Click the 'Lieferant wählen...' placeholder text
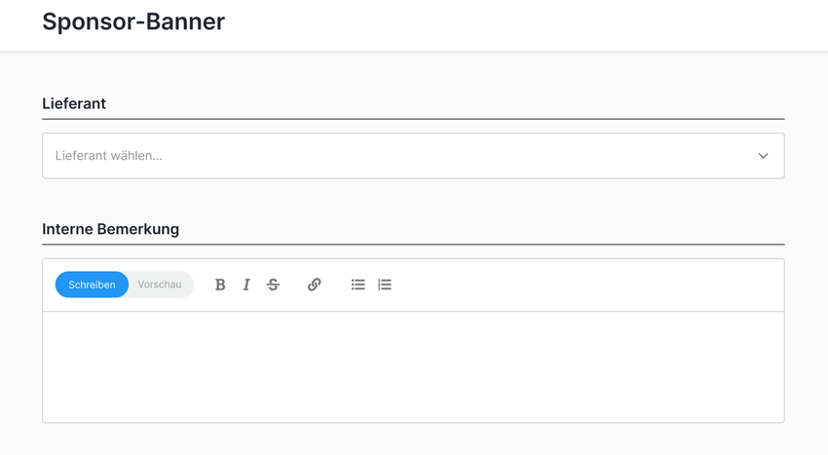Screen dimensions: 828x455 [109, 156]
